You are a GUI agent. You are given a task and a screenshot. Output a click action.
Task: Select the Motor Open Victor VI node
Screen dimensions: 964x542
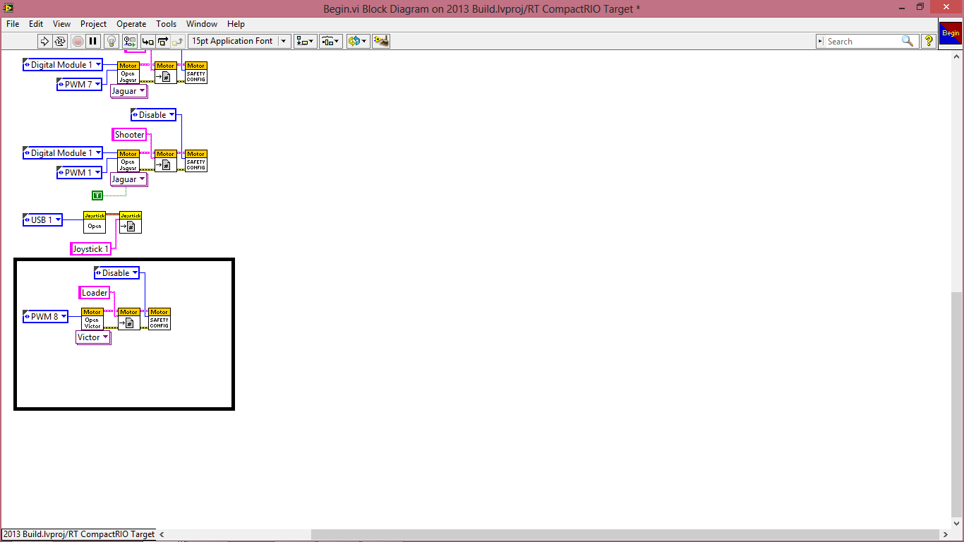pyautogui.click(x=92, y=319)
